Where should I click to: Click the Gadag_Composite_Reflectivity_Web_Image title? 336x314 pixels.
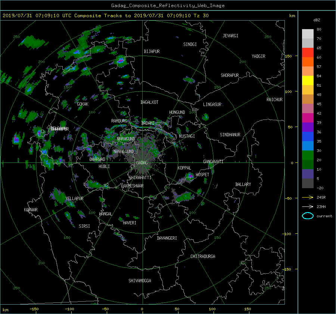(168, 6)
